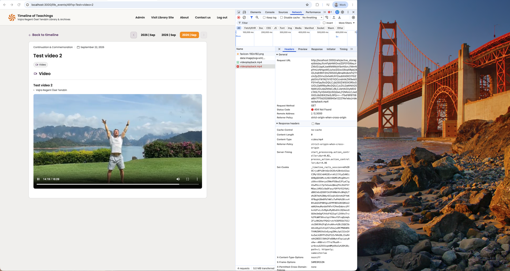Filter requests by Media type

pos(298,28)
